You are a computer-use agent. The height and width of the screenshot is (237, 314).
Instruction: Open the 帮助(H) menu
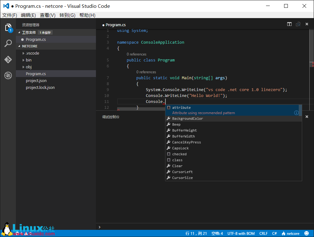[87, 15]
